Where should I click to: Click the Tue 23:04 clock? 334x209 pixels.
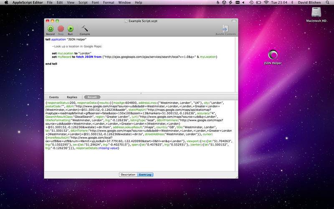click(279, 3)
